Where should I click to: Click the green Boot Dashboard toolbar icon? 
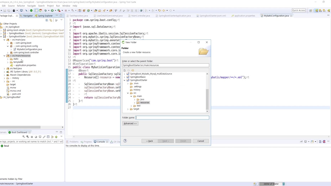tap(31, 10)
